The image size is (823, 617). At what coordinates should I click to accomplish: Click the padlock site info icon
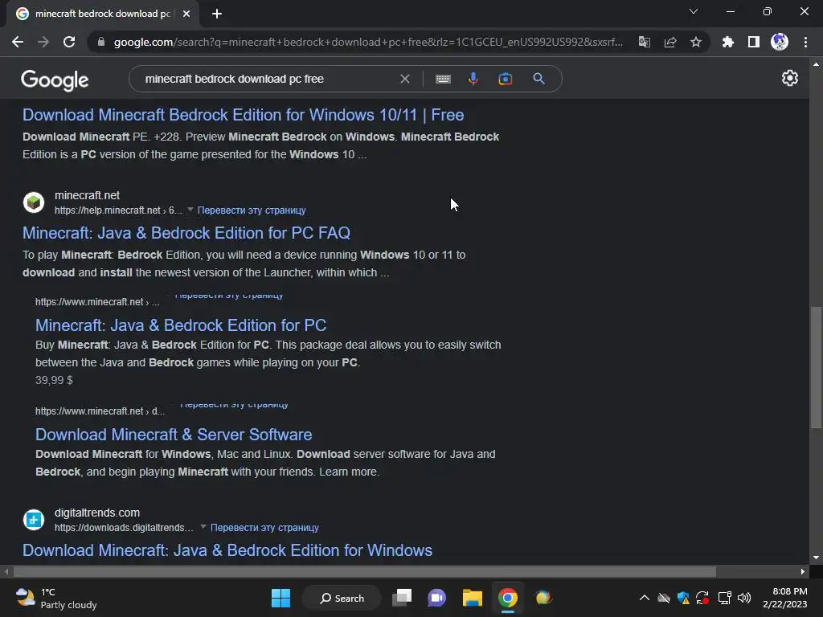[x=101, y=42]
